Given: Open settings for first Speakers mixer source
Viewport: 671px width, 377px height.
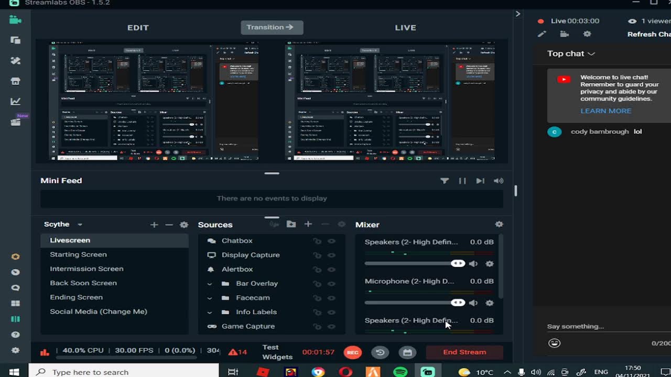Looking at the screenshot, I should (x=490, y=263).
